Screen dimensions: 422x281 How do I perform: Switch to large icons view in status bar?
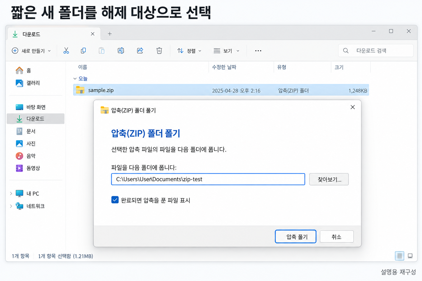tap(410, 256)
